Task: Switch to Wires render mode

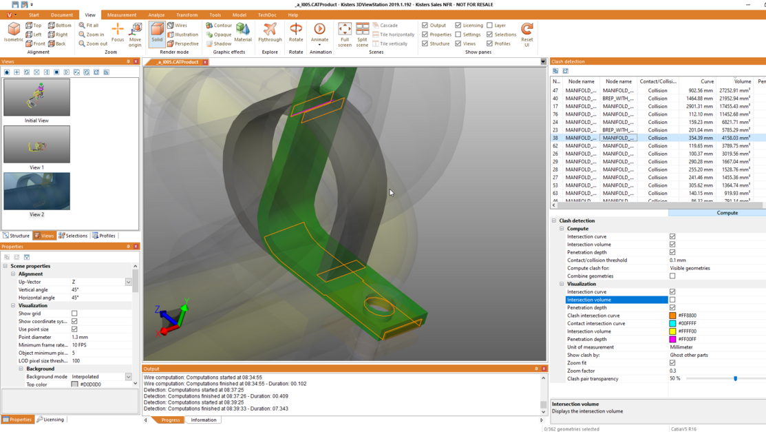Action: click(178, 25)
